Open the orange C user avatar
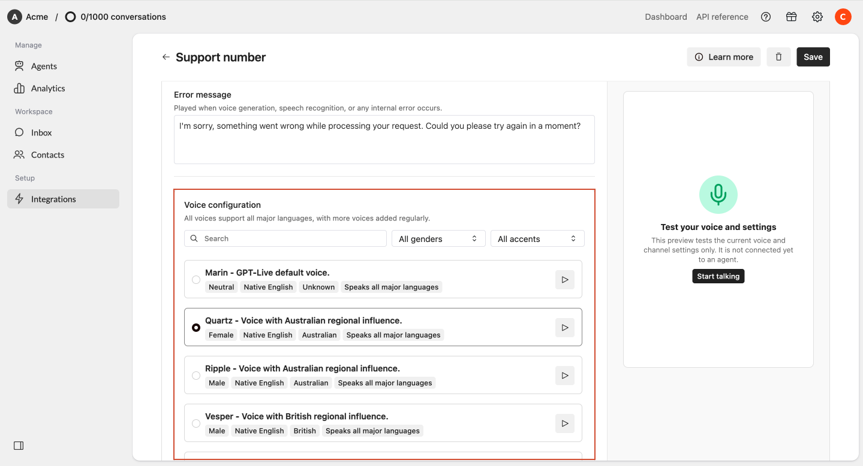Viewport: 863px width, 466px height. coord(843,17)
